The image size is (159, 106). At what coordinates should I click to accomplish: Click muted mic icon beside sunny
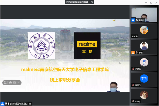(x=133, y=101)
